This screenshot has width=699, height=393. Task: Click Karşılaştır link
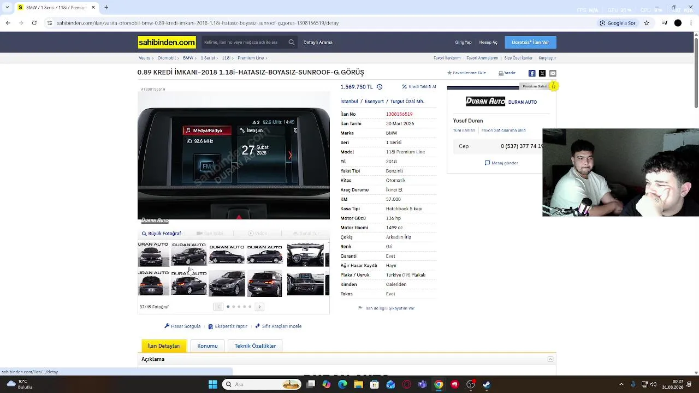pos(547,58)
